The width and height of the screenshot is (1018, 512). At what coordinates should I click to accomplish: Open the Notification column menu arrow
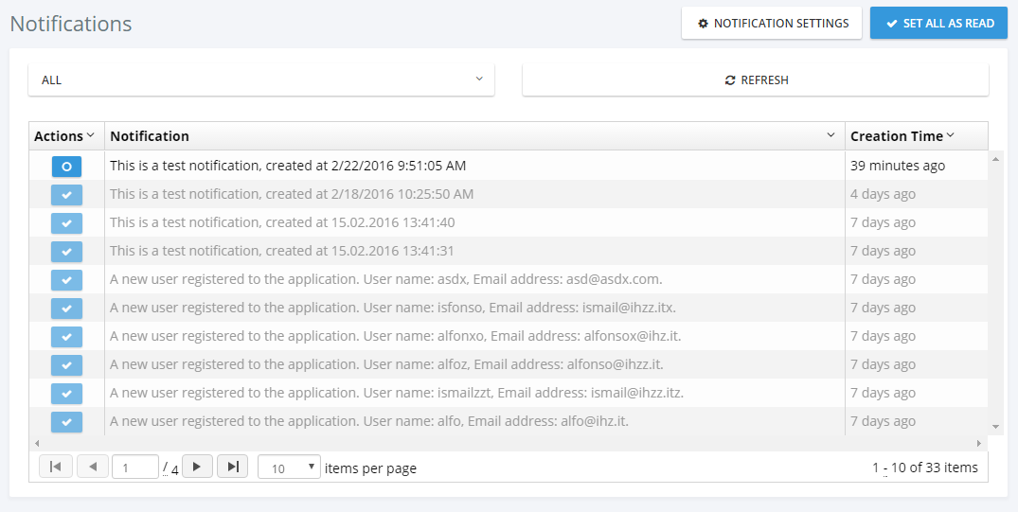(x=830, y=135)
